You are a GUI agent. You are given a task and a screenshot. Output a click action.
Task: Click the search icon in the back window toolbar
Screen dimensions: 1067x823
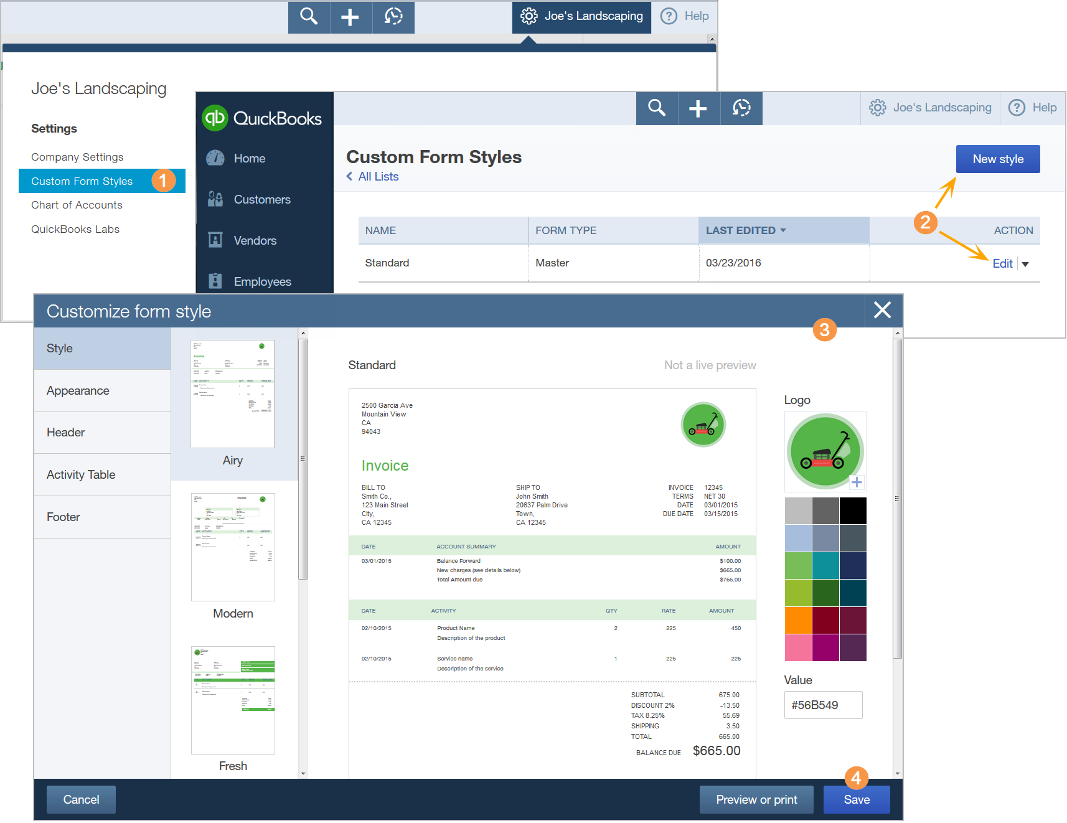[309, 16]
